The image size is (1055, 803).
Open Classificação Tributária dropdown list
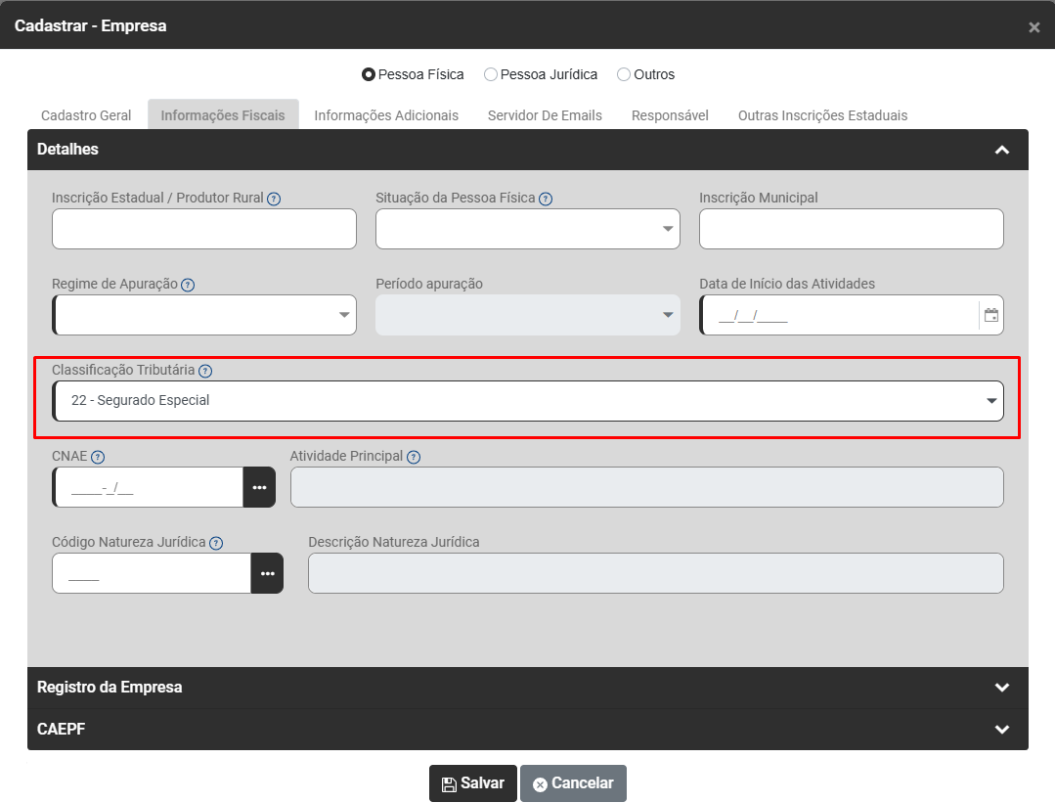[x=528, y=401]
